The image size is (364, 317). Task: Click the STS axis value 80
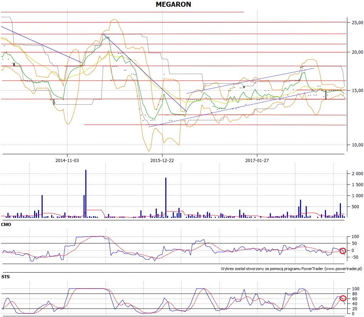click(x=354, y=294)
